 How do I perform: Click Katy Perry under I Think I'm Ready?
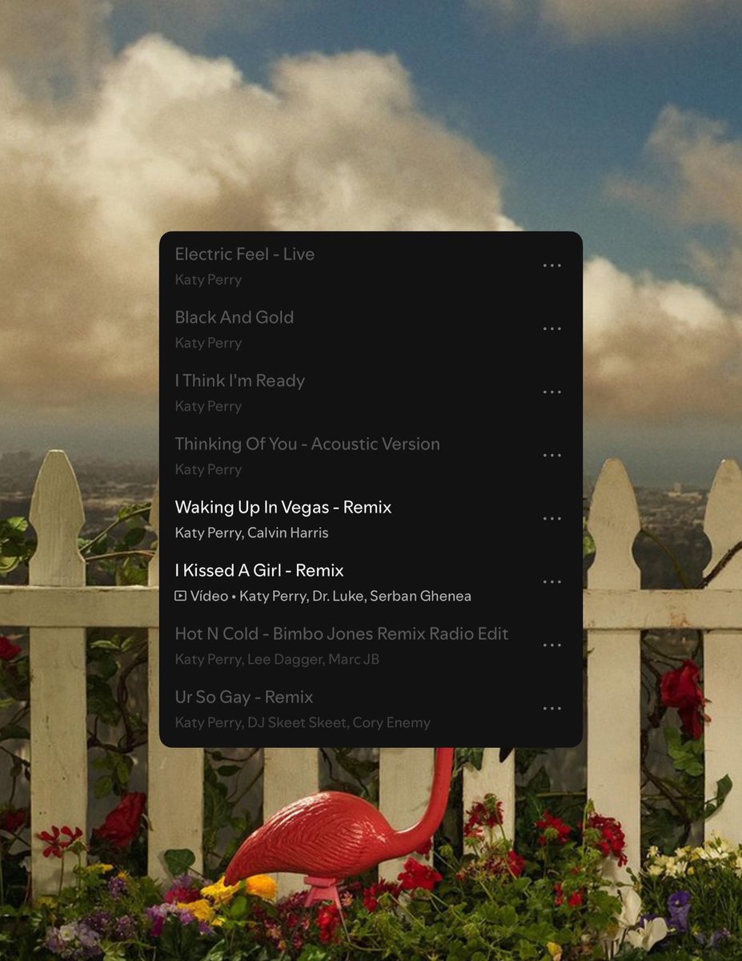click(208, 406)
